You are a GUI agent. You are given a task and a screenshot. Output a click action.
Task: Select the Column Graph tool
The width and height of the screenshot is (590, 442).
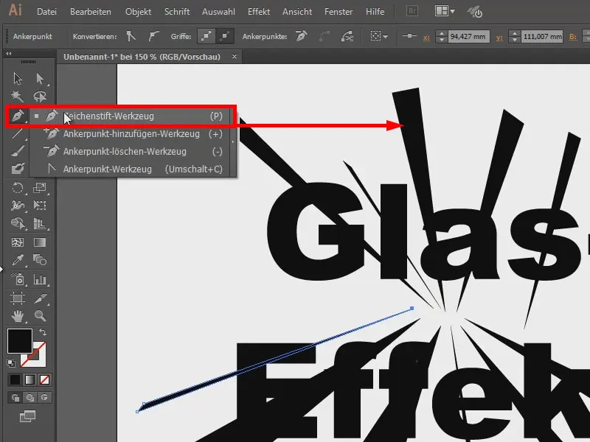pos(40,279)
